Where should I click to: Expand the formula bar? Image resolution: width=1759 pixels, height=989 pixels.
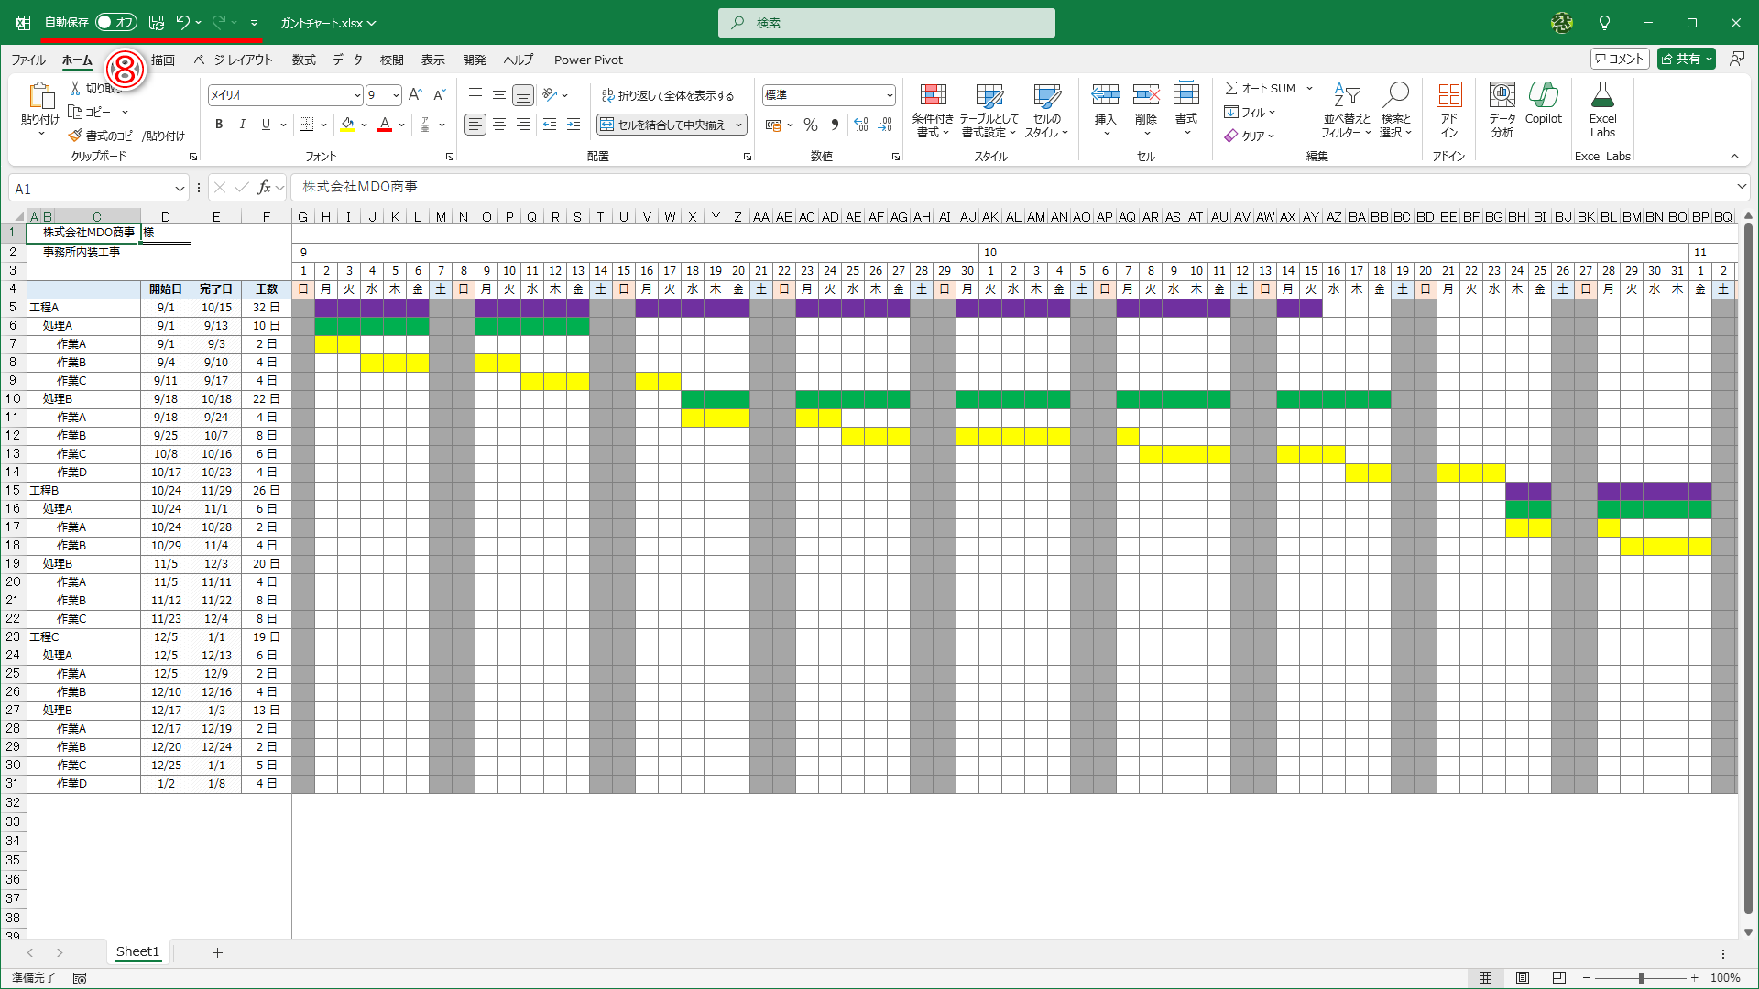pyautogui.click(x=1741, y=187)
